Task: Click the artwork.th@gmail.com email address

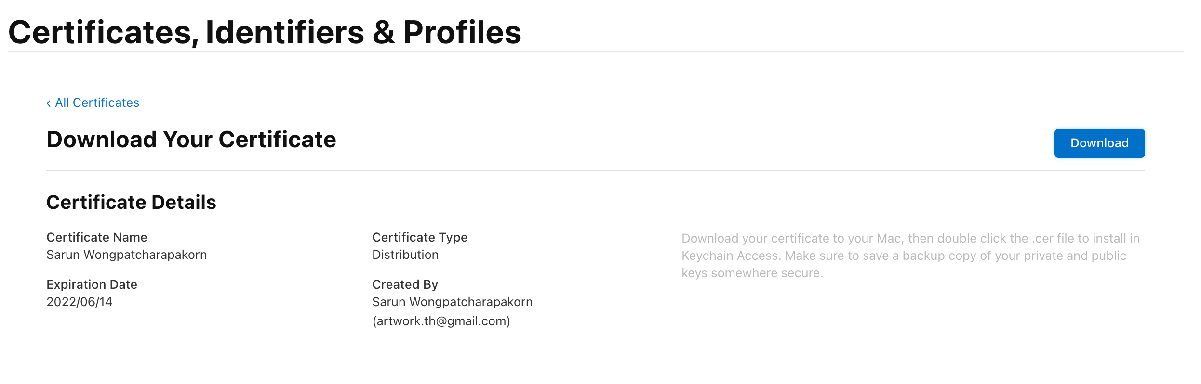Action: (x=441, y=321)
